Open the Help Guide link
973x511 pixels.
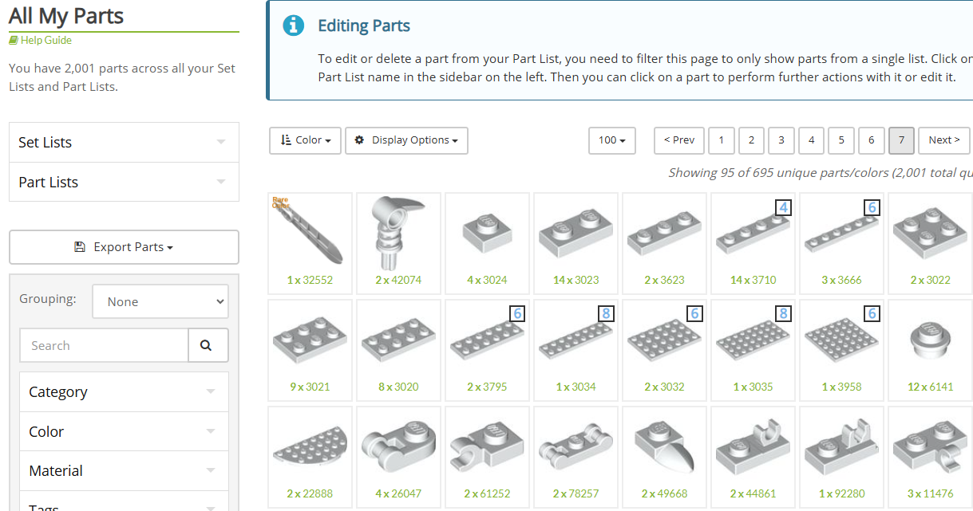(45, 41)
